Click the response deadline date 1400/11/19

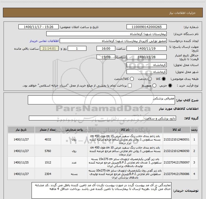tap(147, 48)
